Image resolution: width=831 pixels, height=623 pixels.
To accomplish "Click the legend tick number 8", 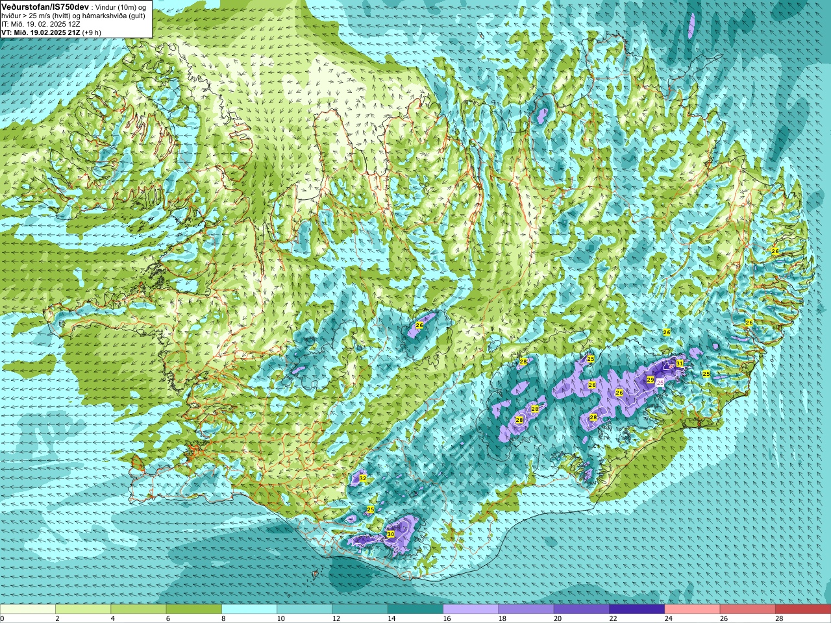I will point(223,618).
